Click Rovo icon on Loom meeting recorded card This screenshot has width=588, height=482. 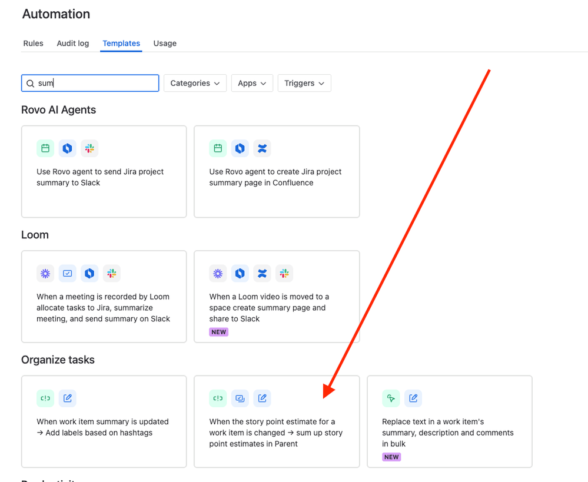[x=89, y=274]
